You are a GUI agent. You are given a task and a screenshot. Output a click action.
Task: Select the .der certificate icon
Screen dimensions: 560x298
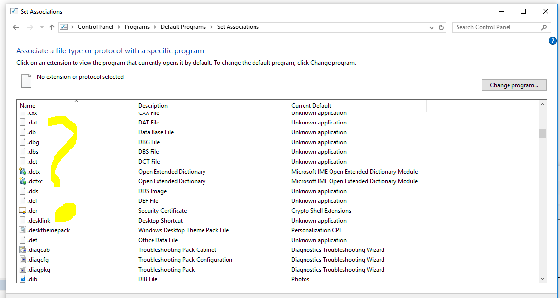(23, 211)
